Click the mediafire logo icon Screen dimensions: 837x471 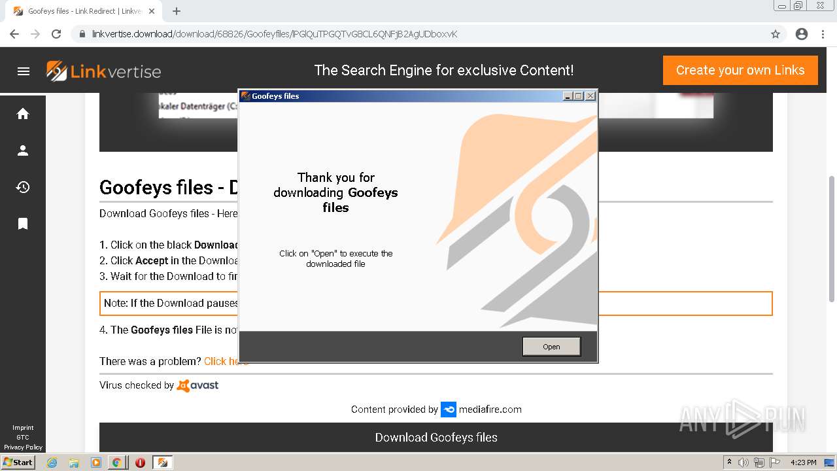(x=449, y=410)
